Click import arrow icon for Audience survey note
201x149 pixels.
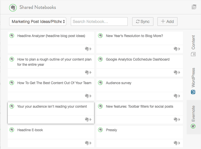[x=177, y=96]
